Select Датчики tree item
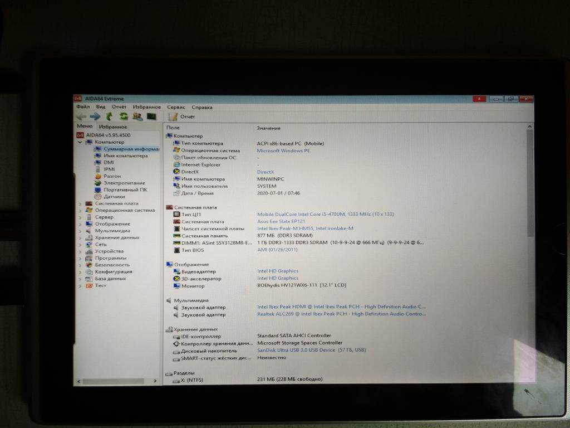This screenshot has width=570, height=428. point(114,197)
